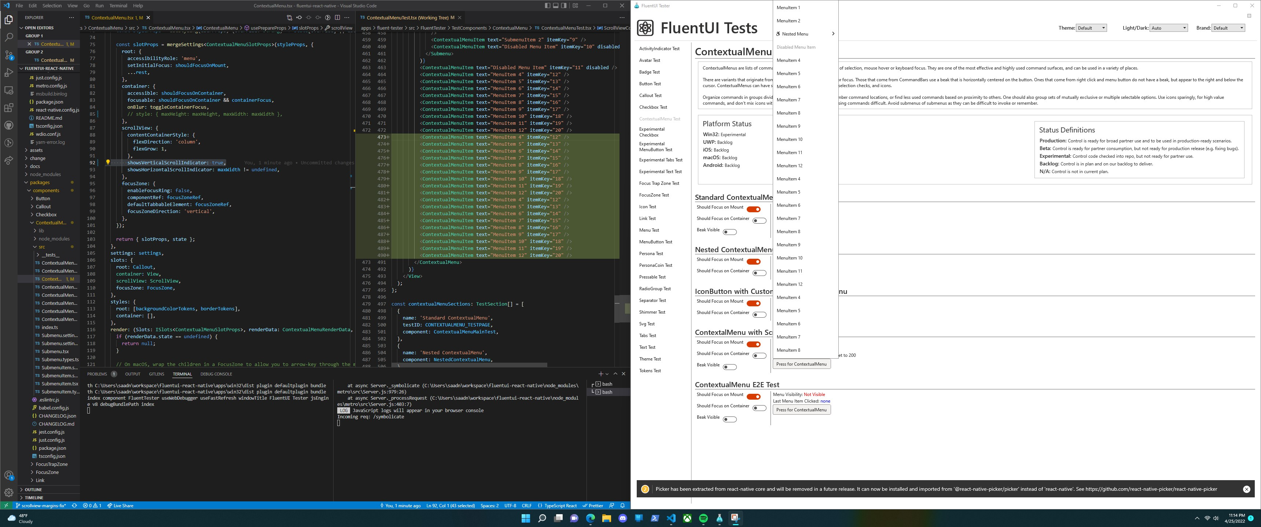Turn off Should Focus on Mount in E2E Test
This screenshot has width=1261, height=527.
click(753, 396)
